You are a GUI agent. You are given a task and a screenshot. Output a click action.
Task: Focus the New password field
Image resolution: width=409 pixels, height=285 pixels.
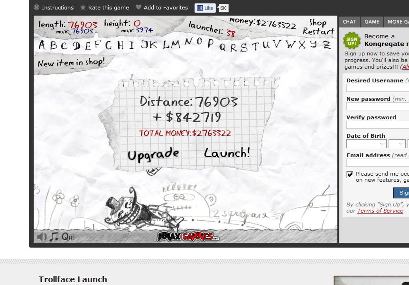(x=378, y=107)
